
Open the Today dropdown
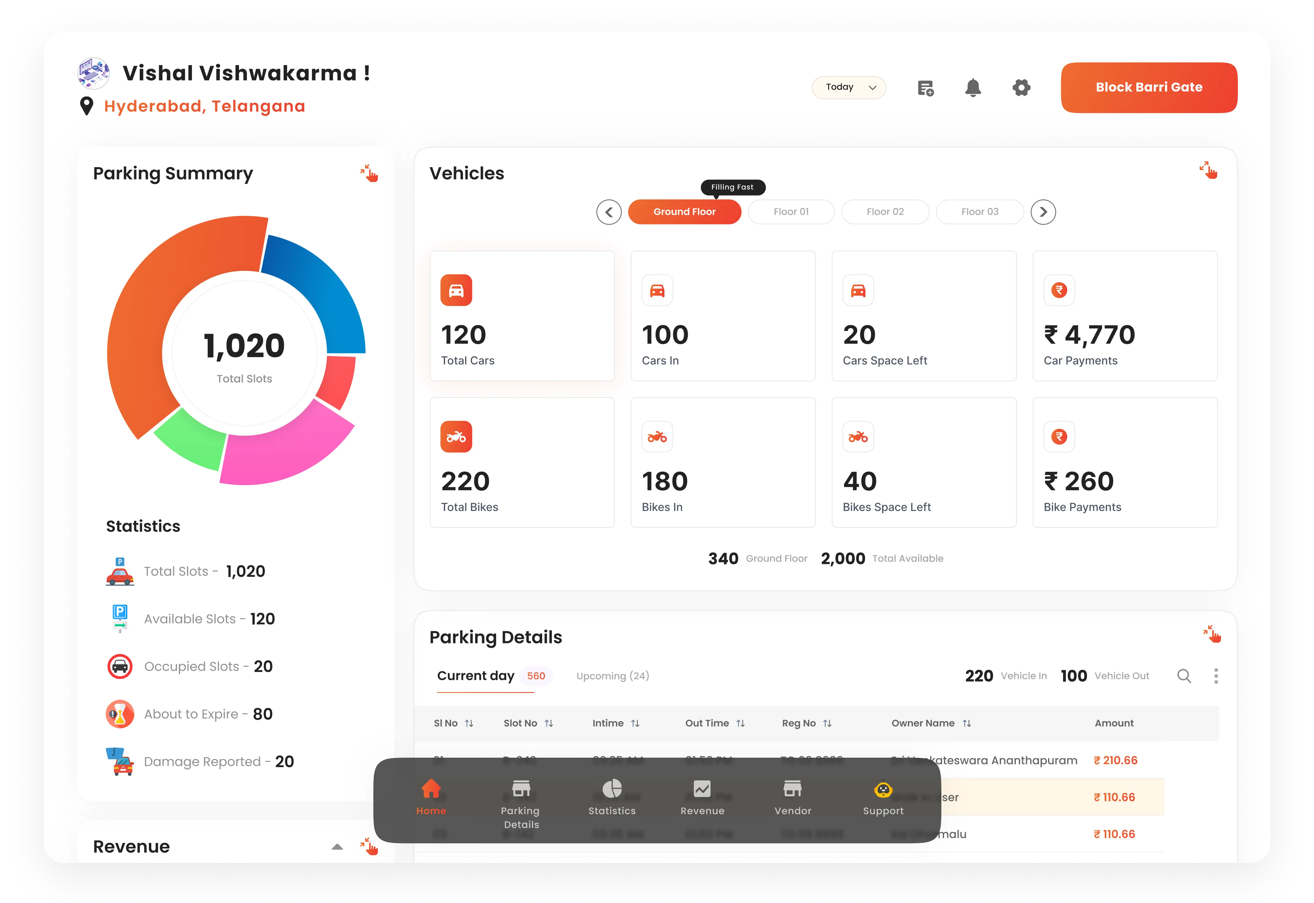849,87
